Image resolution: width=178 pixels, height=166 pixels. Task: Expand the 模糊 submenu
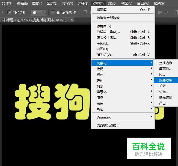(x=123, y=69)
